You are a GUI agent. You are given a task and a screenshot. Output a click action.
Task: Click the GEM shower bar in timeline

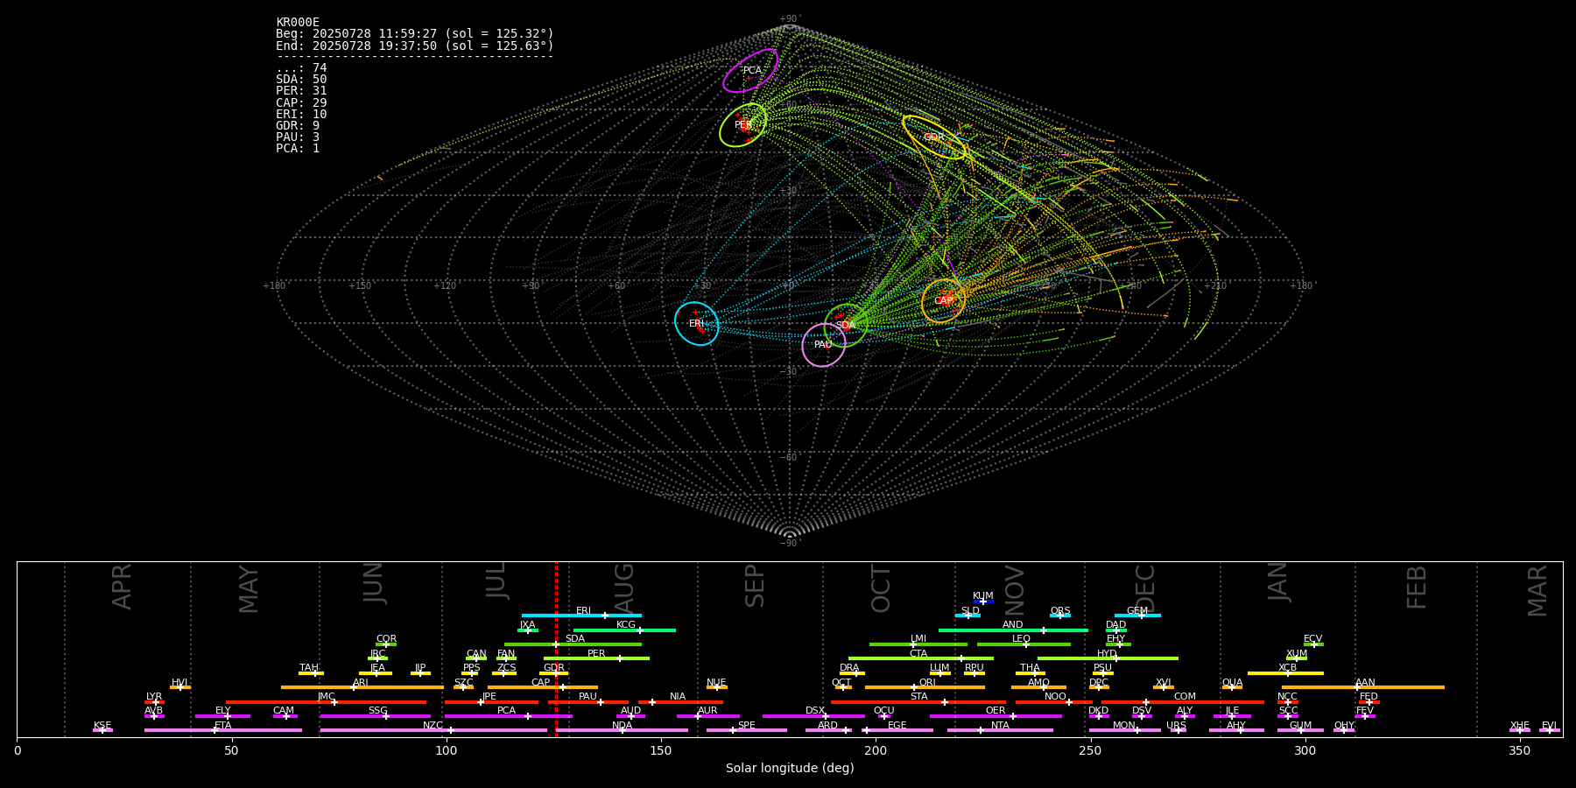(x=1137, y=616)
